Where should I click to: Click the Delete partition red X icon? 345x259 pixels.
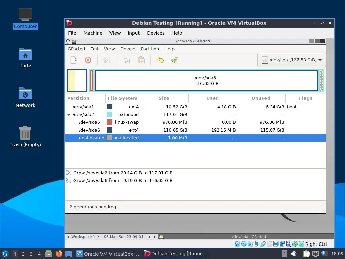pos(88,60)
